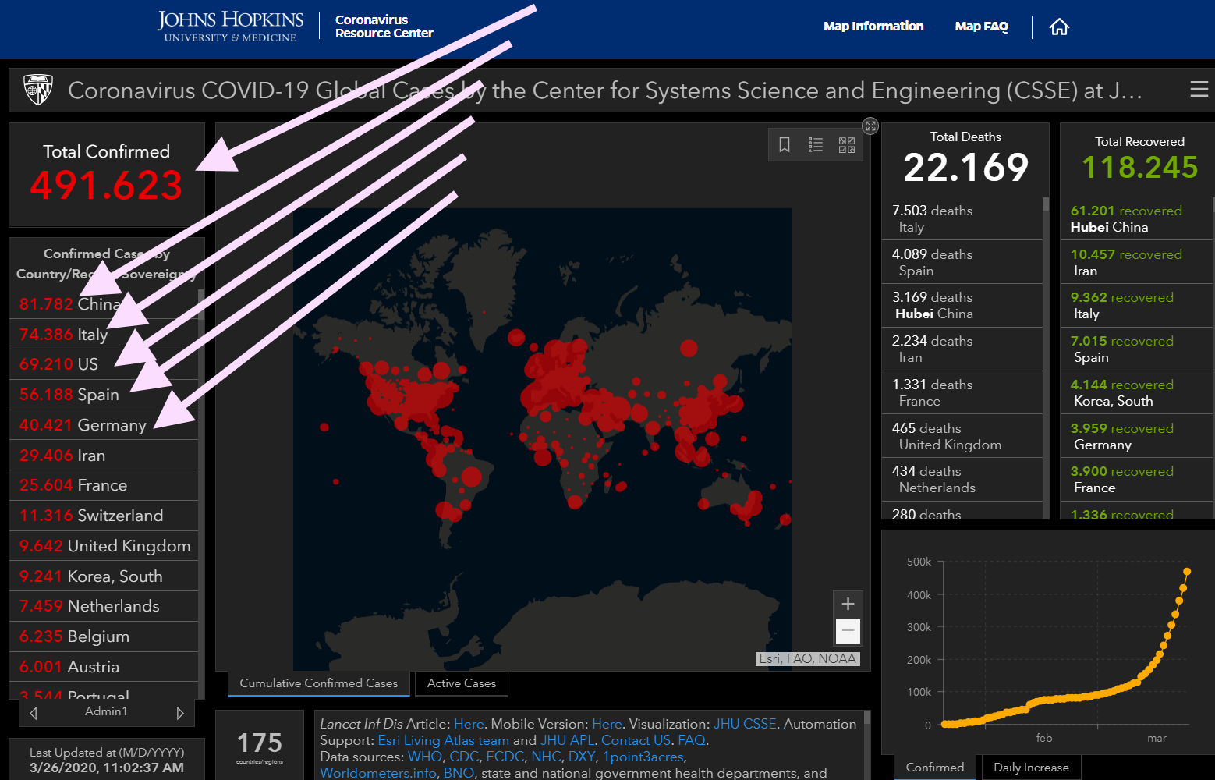Screen dimensions: 1215x780
Task: Click 9.362 recovered Italy entry
Action: (1136, 305)
